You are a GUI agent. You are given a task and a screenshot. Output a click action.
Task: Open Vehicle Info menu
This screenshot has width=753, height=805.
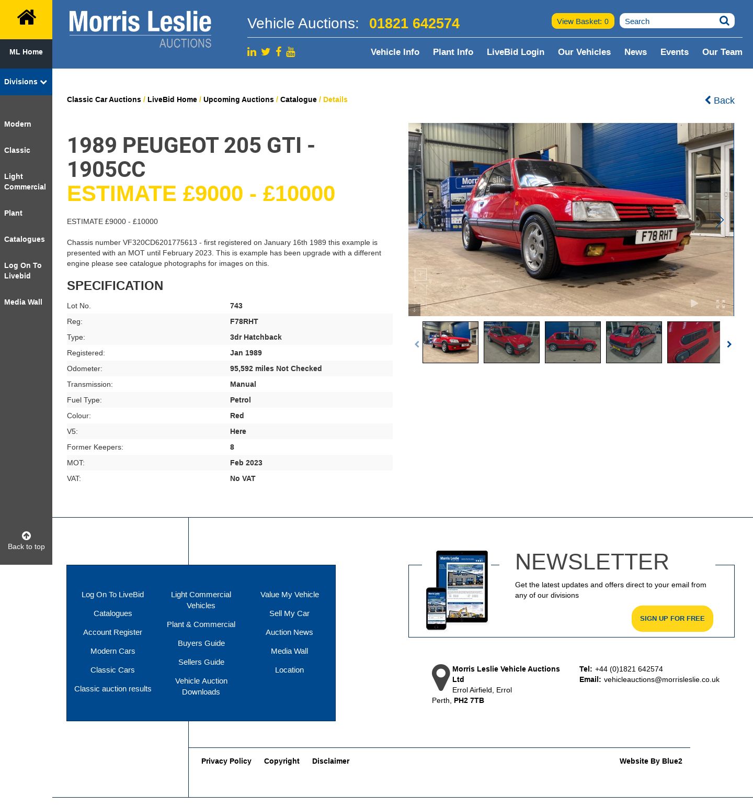tap(395, 52)
